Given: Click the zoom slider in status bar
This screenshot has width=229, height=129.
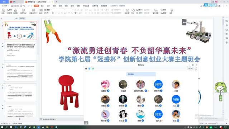Looking at the screenshot, I should click(213, 124).
